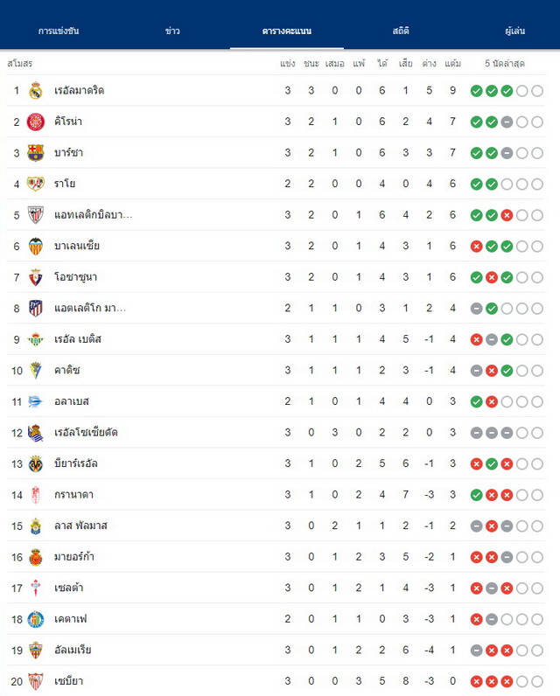Click the แต้ม column header
This screenshot has height=696, width=560.
(452, 64)
